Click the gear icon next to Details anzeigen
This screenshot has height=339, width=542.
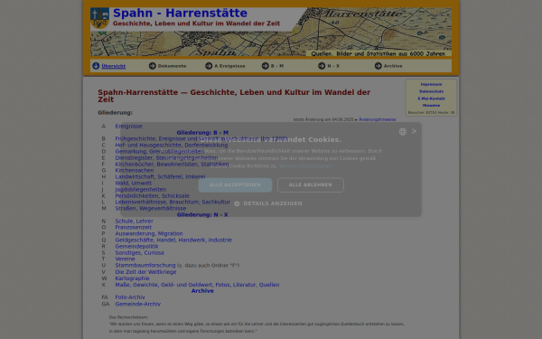click(237, 203)
